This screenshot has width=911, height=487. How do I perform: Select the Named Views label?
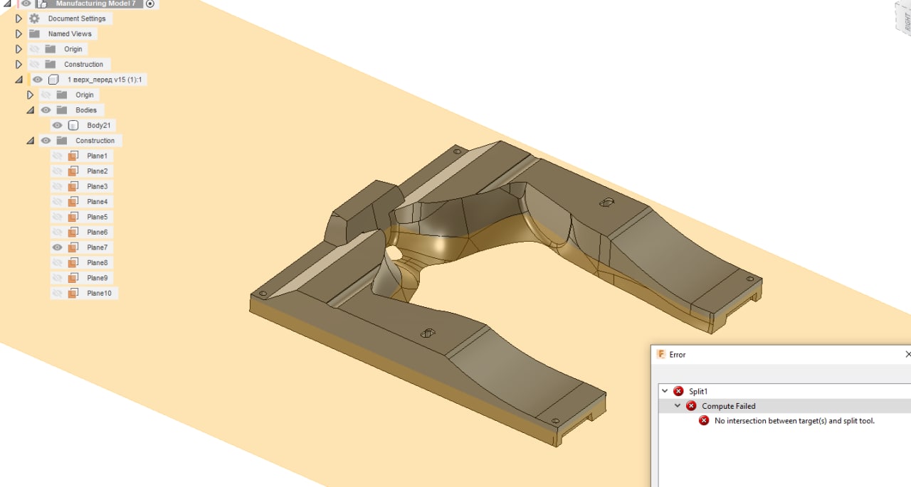70,33
